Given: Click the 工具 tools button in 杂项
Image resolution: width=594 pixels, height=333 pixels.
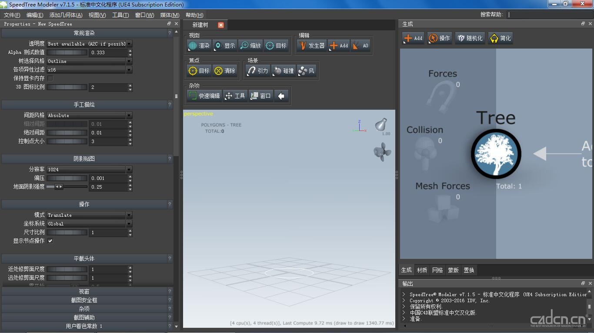Looking at the screenshot, I should click(x=235, y=96).
